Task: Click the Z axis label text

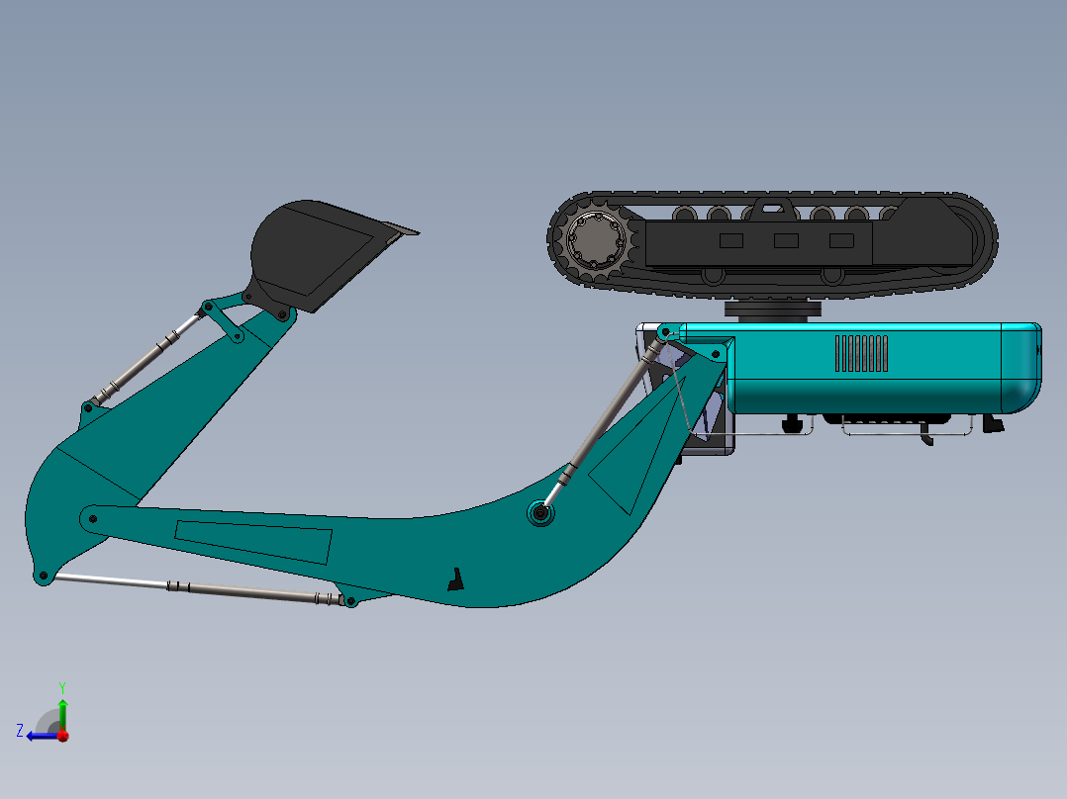Action: click(20, 729)
